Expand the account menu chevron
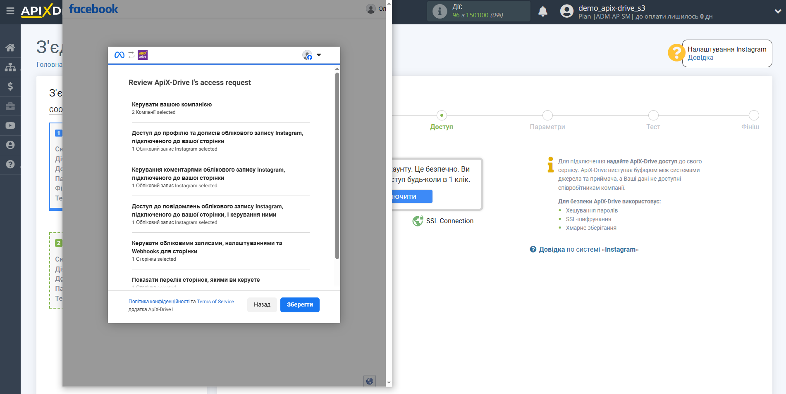This screenshot has height=394, width=786. coord(778,12)
